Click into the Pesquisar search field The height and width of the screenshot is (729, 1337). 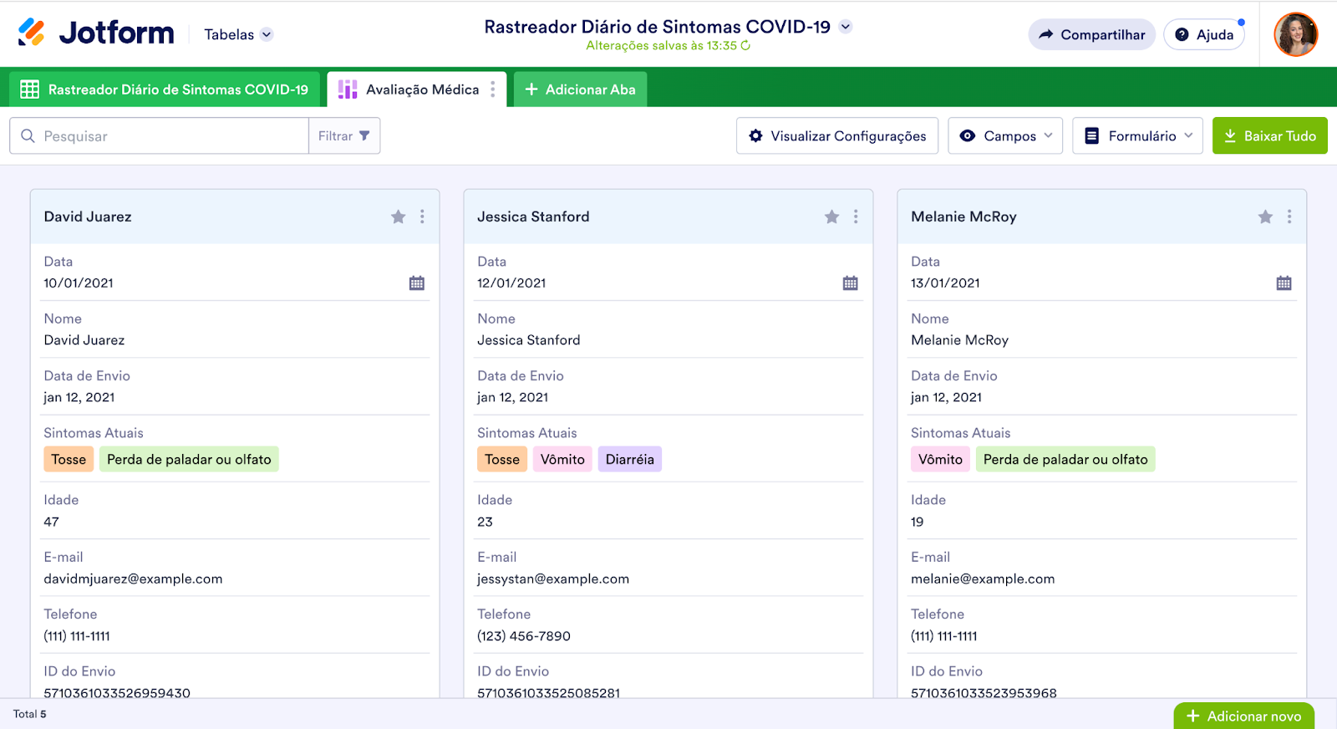[167, 135]
